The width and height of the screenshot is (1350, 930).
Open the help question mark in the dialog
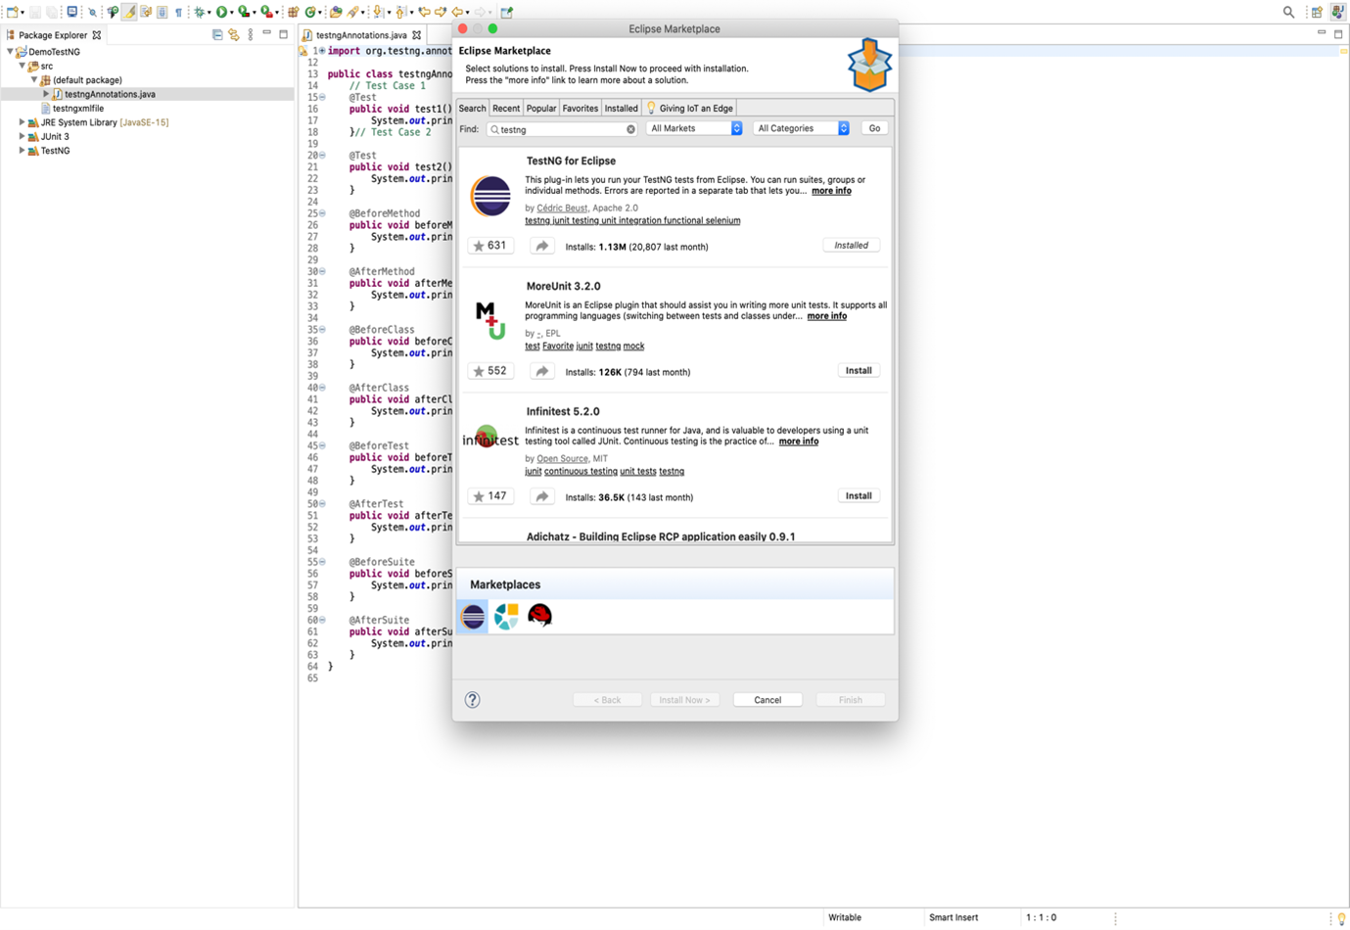pos(473,699)
